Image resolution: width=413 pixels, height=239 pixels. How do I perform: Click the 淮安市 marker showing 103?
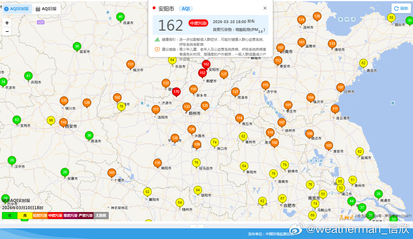coord(329,146)
